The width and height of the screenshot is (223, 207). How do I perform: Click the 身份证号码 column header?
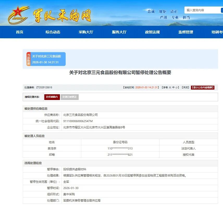[120, 142]
